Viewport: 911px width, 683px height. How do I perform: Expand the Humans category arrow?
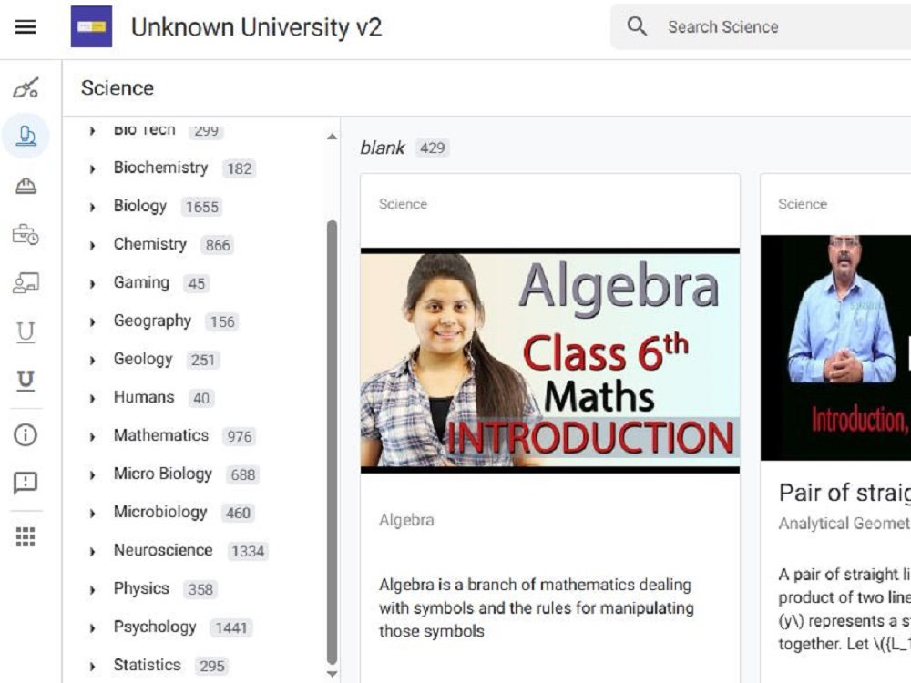92,399
